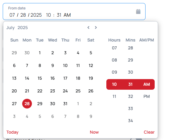
Task: Open the 2025 year selector
Action: tap(22, 28)
